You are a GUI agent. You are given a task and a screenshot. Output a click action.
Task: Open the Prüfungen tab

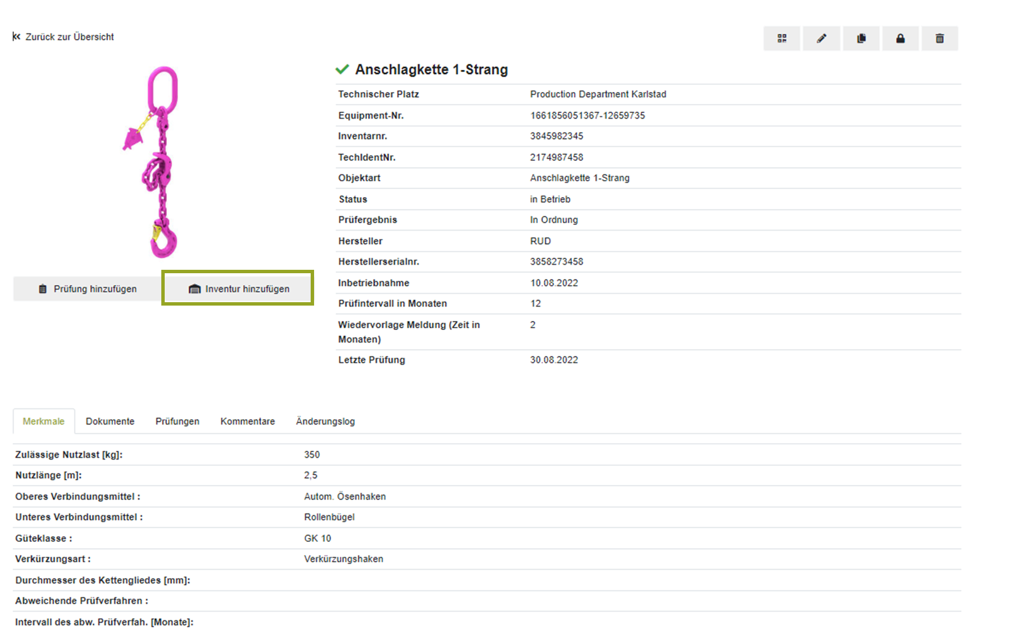[177, 421]
